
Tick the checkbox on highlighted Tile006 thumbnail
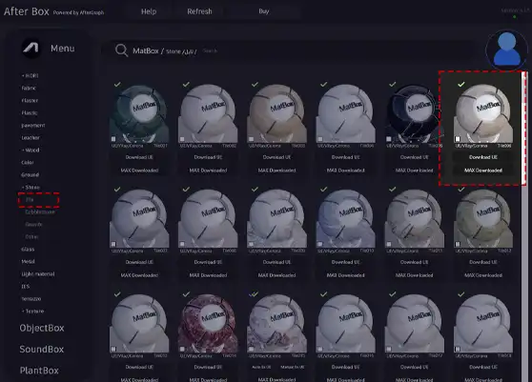pos(458,139)
